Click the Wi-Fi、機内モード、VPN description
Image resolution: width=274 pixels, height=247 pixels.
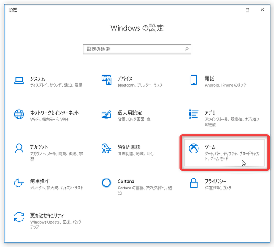(x=49, y=119)
